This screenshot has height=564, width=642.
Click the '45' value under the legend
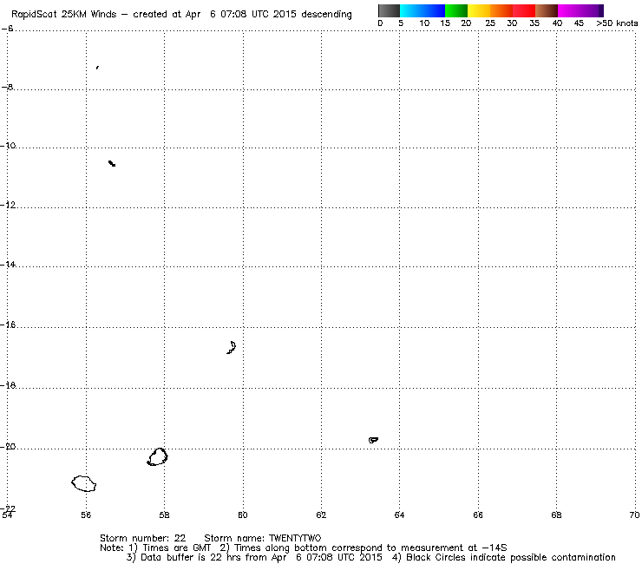(579, 23)
